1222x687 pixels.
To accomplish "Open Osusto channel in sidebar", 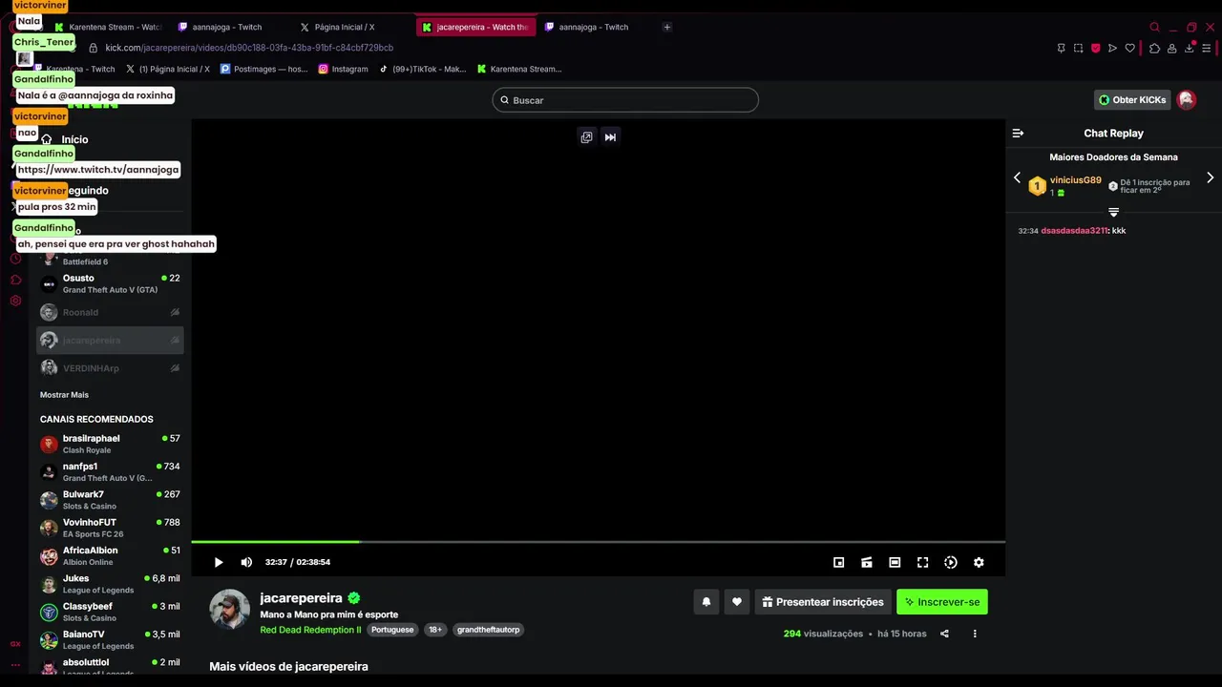I will (x=110, y=283).
